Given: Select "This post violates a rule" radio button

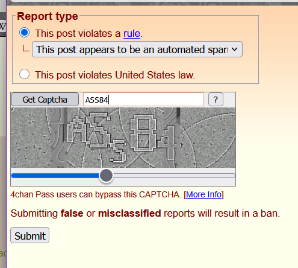Looking at the screenshot, I should (25, 33).
